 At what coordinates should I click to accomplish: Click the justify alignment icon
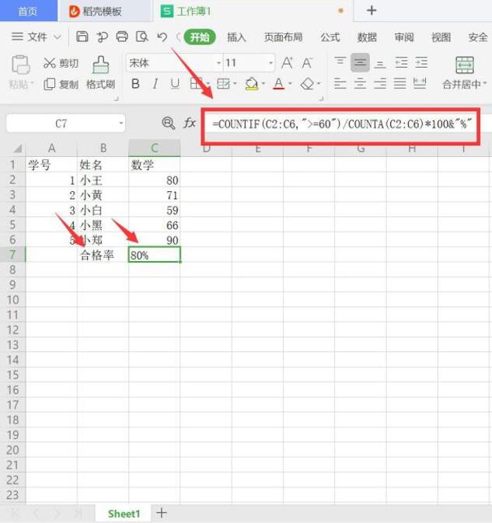coord(400,83)
